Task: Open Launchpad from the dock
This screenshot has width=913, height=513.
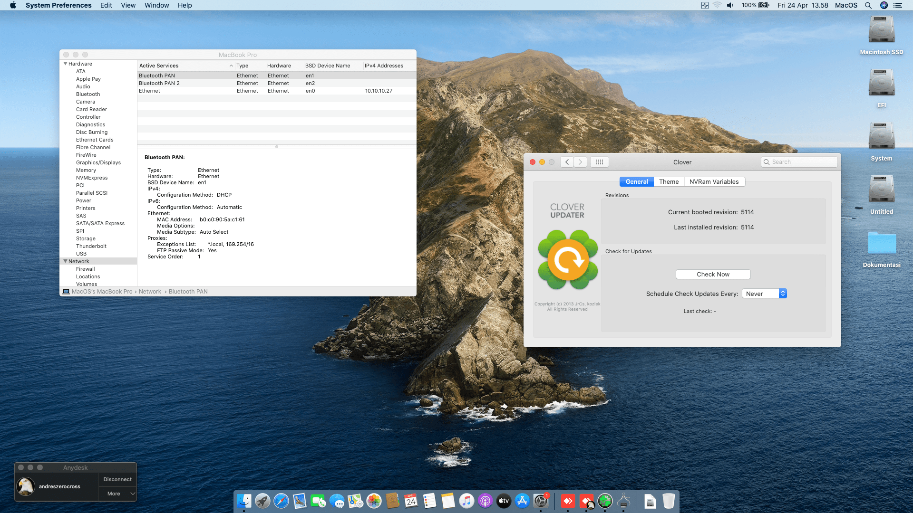Action: [262, 501]
